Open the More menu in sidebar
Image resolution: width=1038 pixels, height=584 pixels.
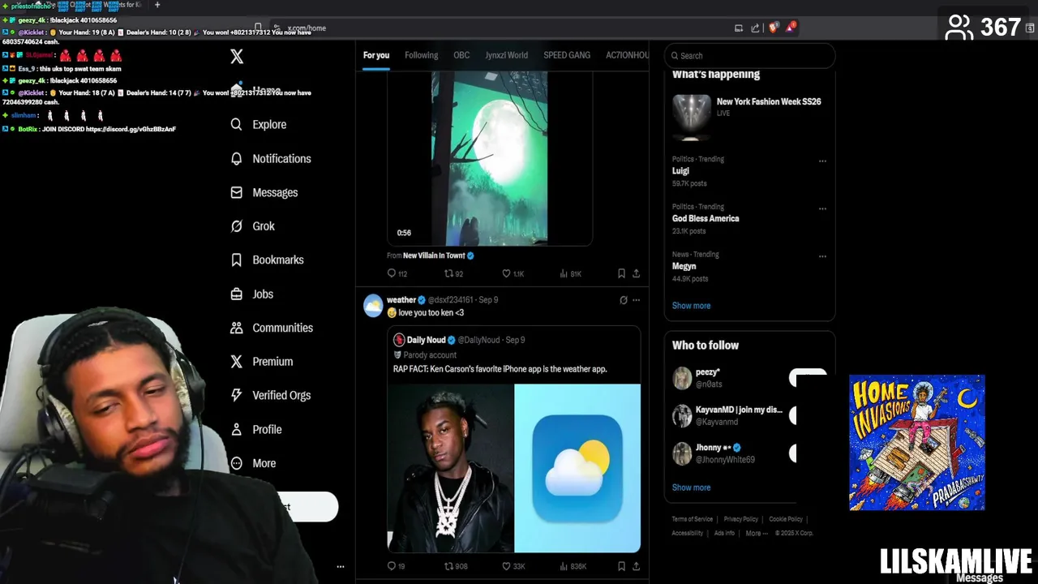click(x=254, y=463)
